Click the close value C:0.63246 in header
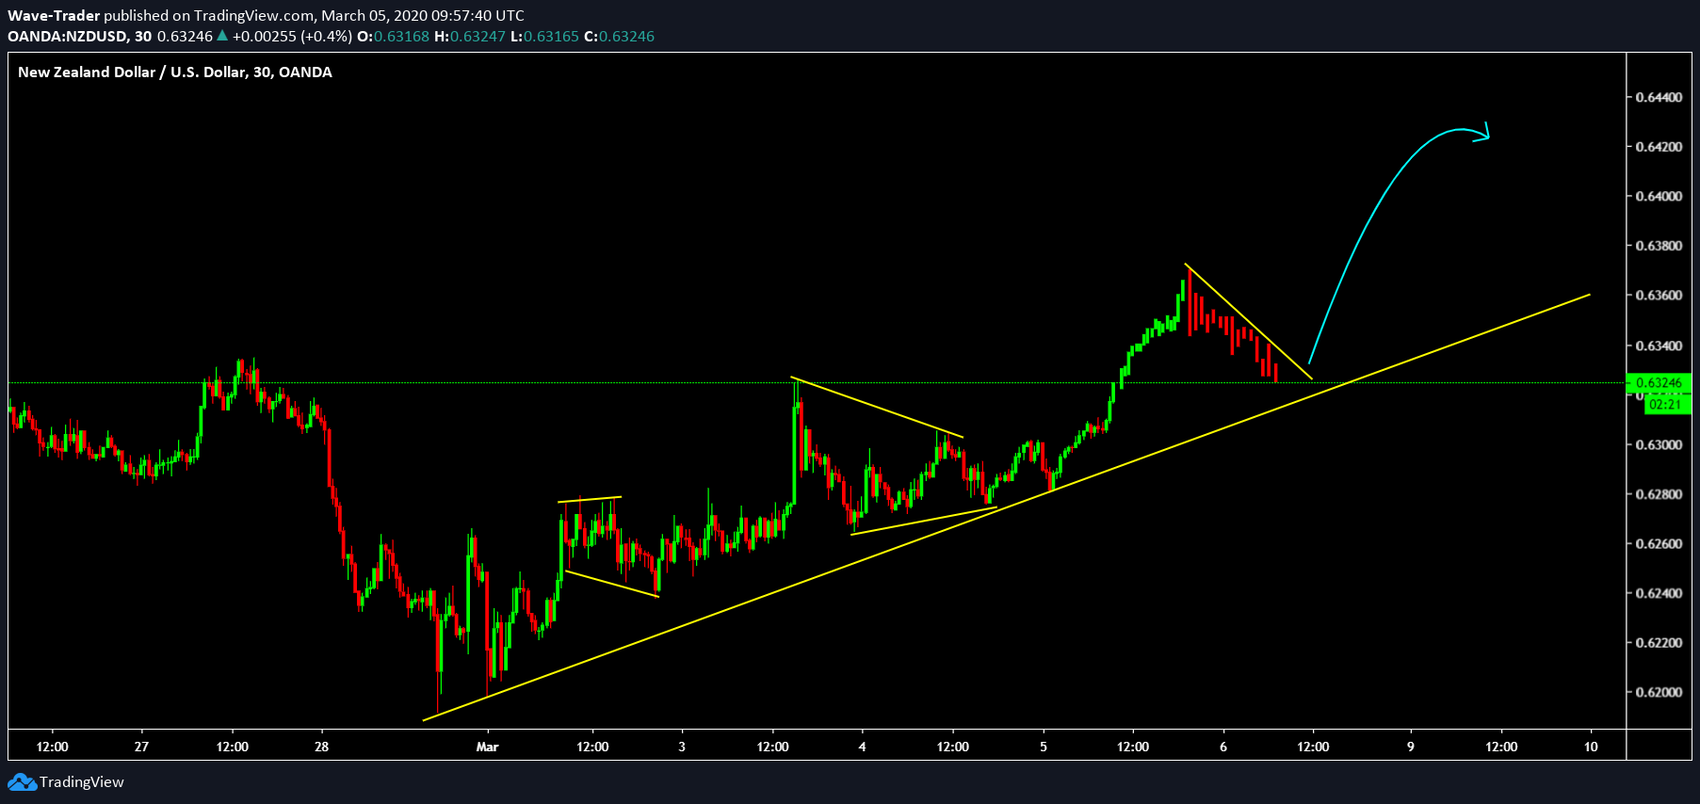Image resolution: width=1700 pixels, height=804 pixels. [x=620, y=36]
